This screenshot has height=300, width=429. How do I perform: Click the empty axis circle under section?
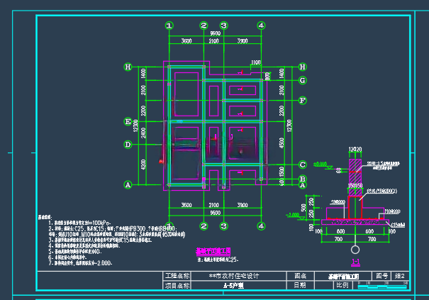[x=355, y=250]
